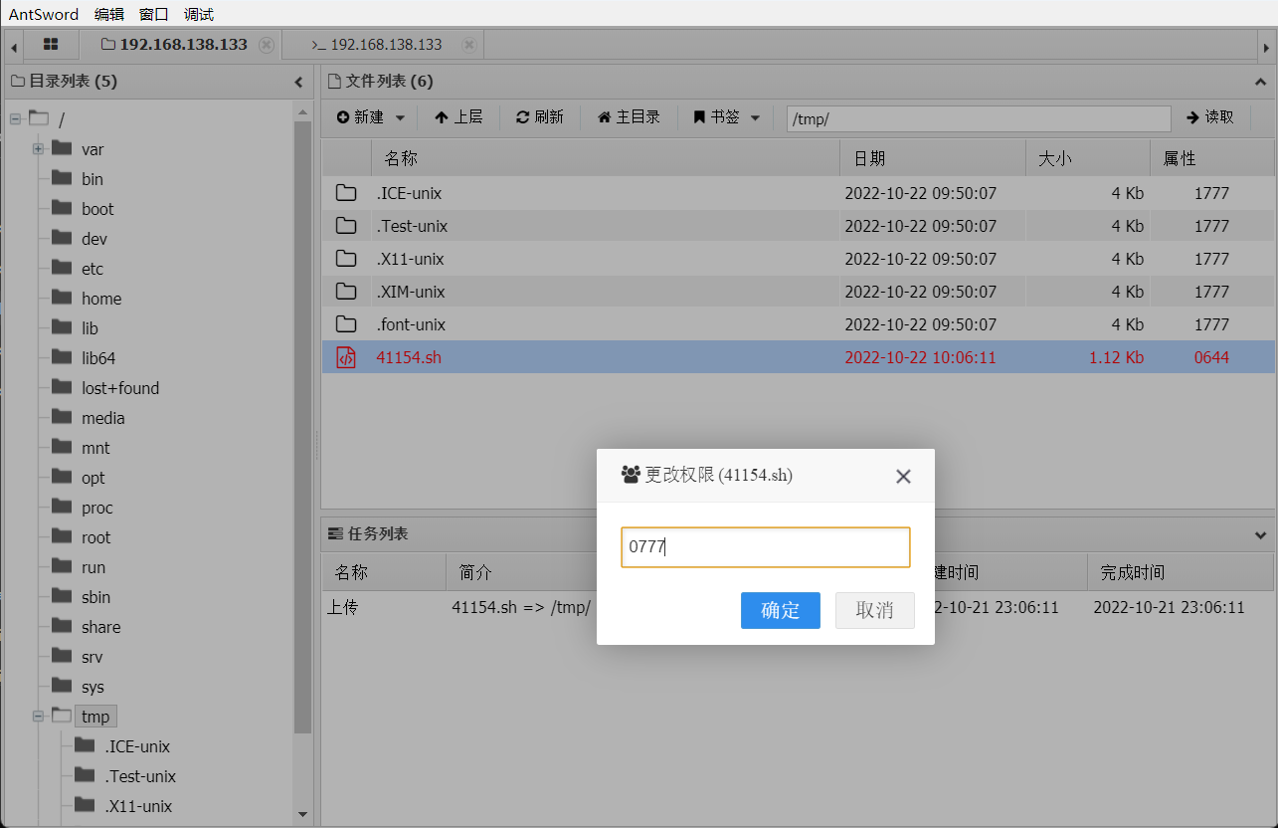This screenshot has width=1278, height=828.
Task: Collapse the tmp folder tree node
Action: click(x=38, y=717)
